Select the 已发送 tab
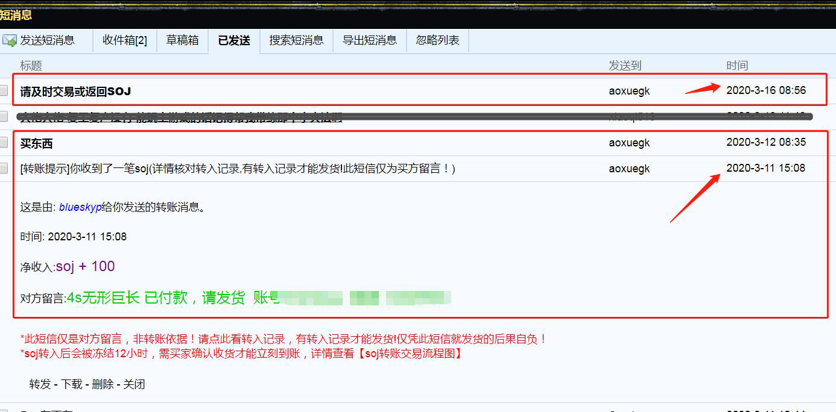This screenshot has height=412, width=836. (x=234, y=40)
